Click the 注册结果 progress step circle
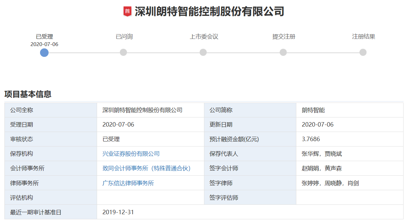The image size is (409, 221). pos(363,52)
